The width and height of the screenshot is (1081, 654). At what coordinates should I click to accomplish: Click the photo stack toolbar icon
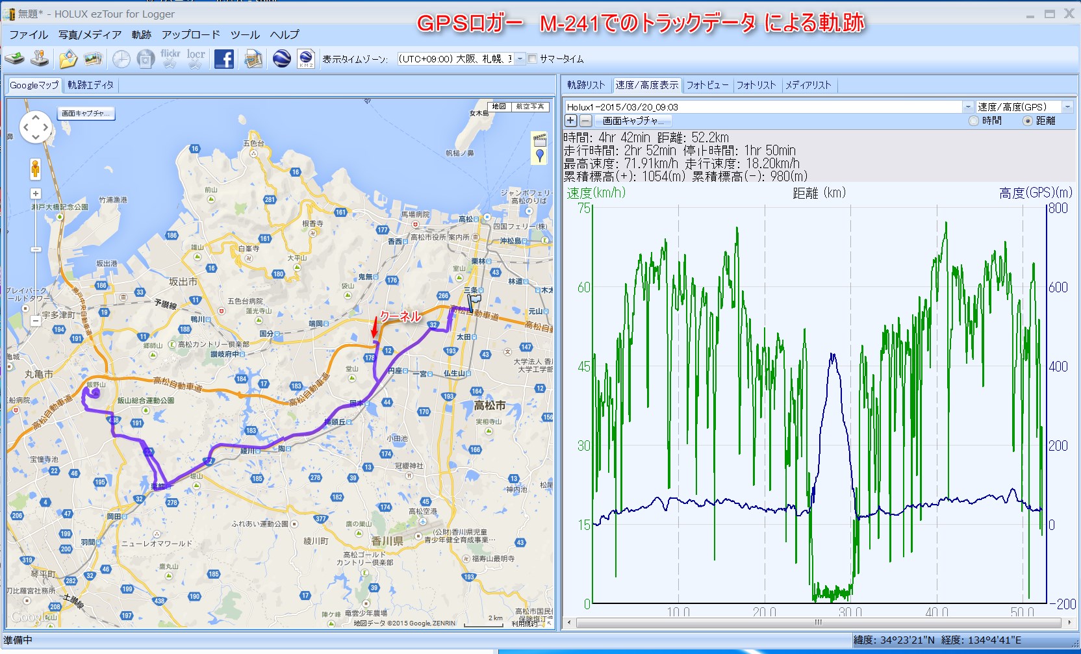tap(94, 58)
